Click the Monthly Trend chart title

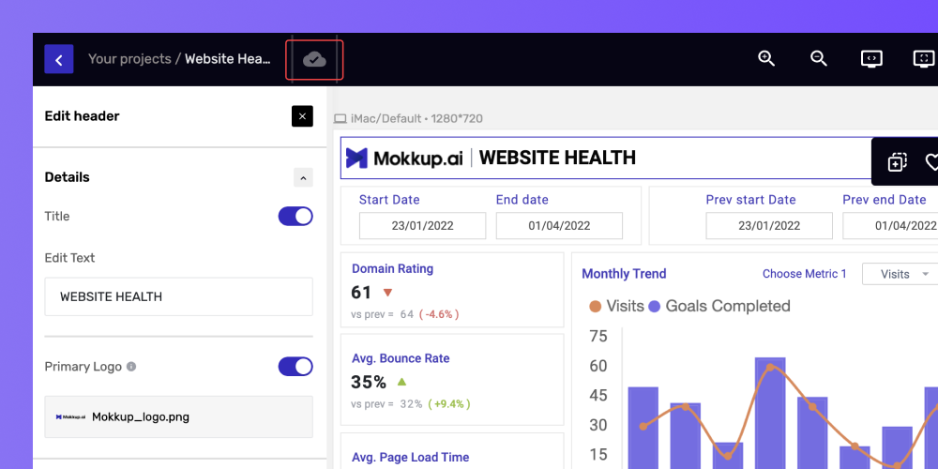[x=624, y=274]
